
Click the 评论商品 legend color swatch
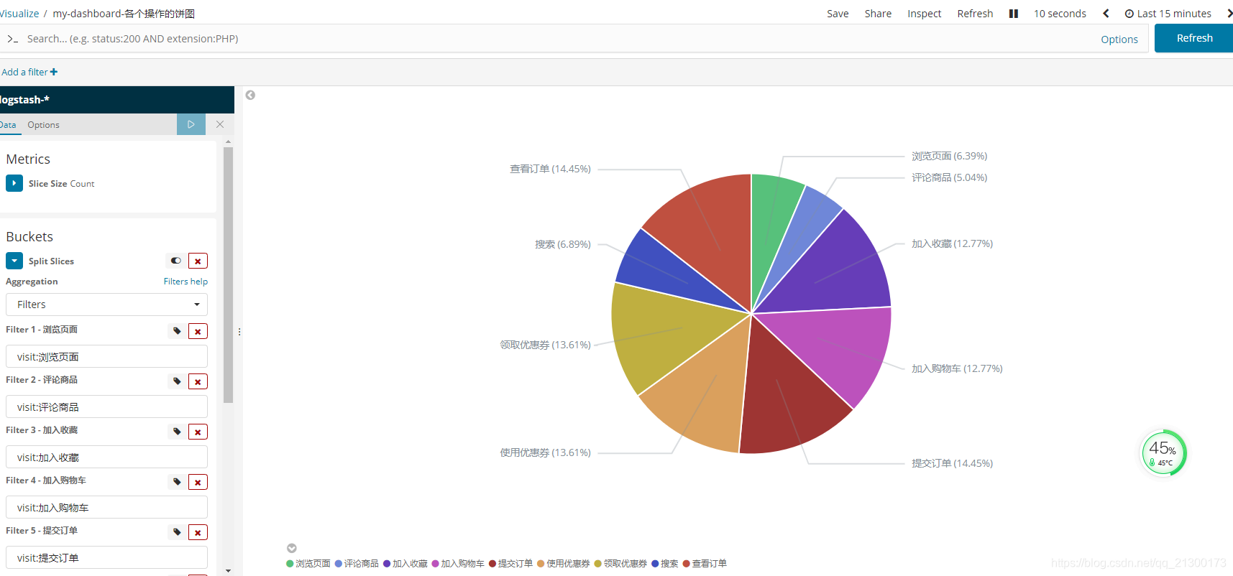click(338, 564)
